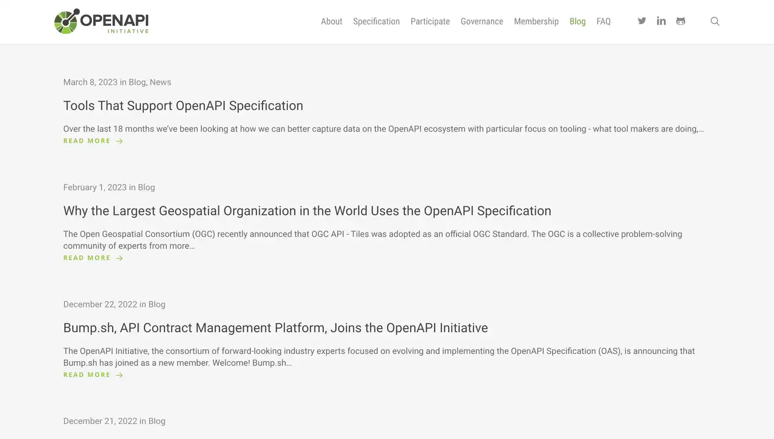The image size is (774, 439).
Task: Click arrow icon beside Geospatial post Read More
Action: (120, 258)
